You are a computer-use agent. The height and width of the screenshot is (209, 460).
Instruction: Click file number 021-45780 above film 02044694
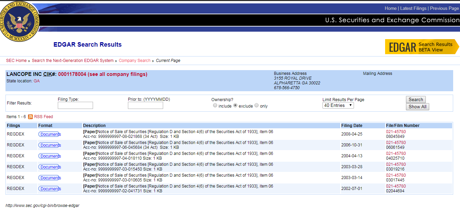(x=396, y=186)
